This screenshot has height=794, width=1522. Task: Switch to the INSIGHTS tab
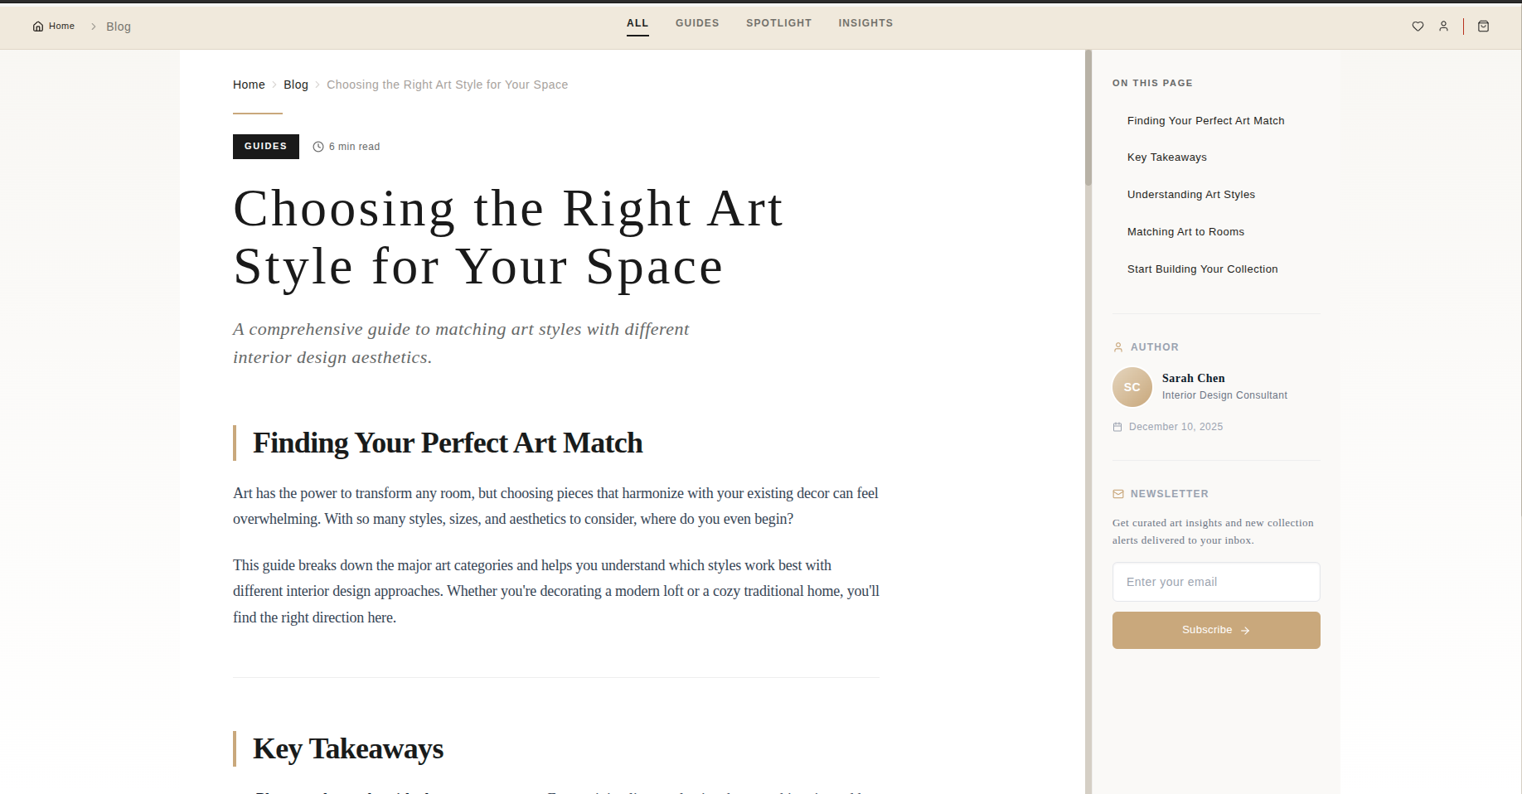865,22
